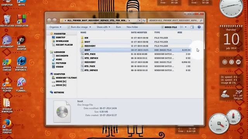Click the address bar folder path

[x=97, y=20]
